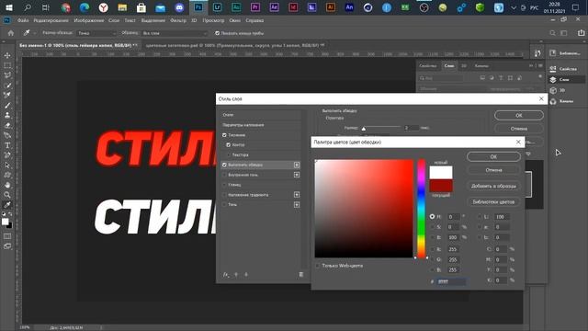Toggle the Выполнить обводку checkbox
The width and height of the screenshot is (588, 331).
pos(224,165)
